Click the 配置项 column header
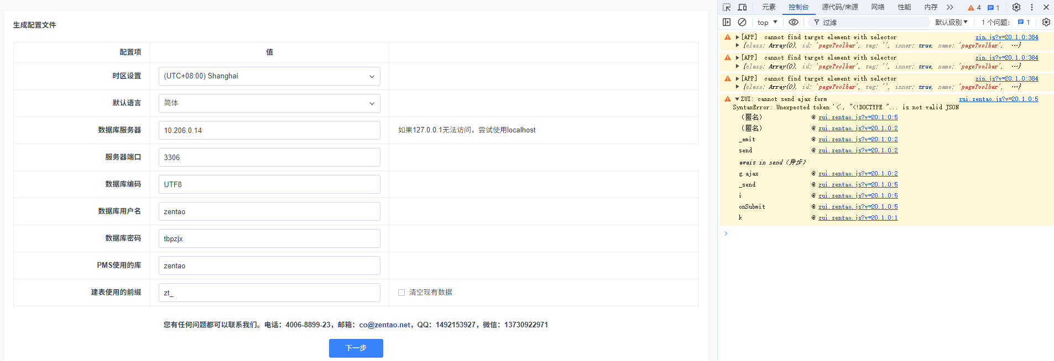The image size is (1054, 361). [131, 52]
